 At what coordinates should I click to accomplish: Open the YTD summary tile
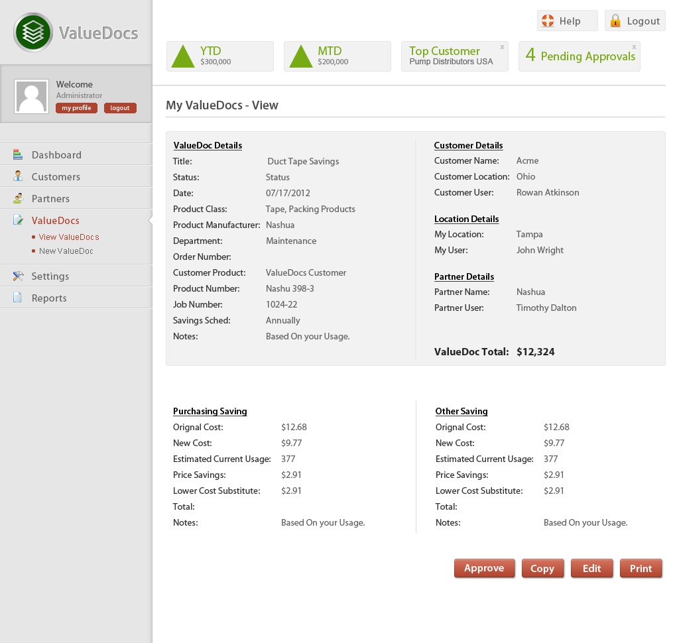220,56
